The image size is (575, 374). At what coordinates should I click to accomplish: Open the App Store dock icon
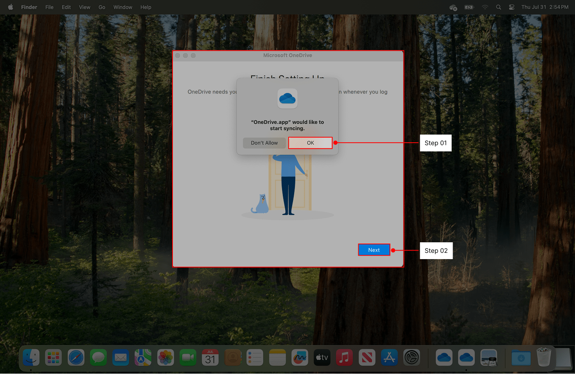tap(389, 358)
